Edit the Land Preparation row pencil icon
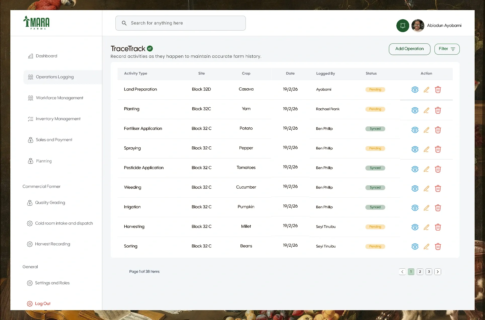This screenshot has width=485, height=320. click(x=426, y=90)
